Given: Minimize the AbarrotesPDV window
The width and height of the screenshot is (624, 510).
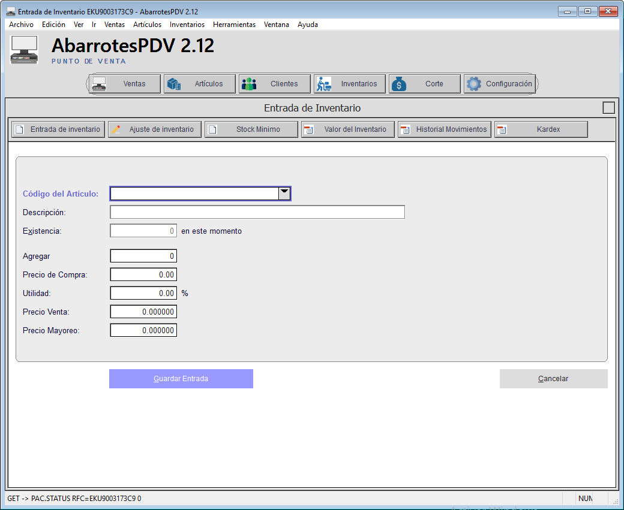Looking at the screenshot, I should click(x=568, y=11).
